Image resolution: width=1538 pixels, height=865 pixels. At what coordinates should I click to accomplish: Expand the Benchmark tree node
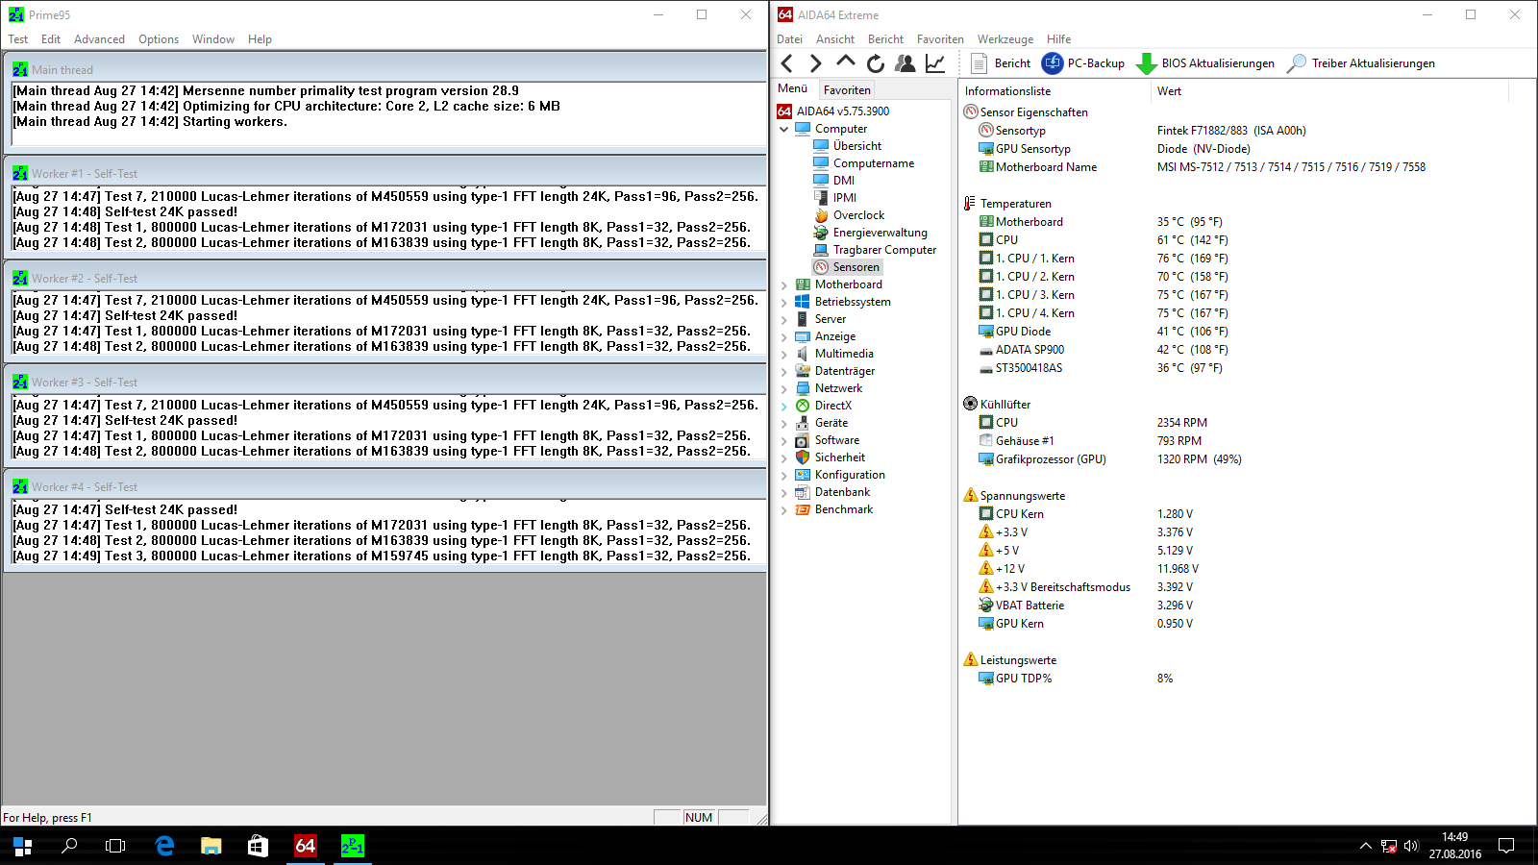[784, 509]
